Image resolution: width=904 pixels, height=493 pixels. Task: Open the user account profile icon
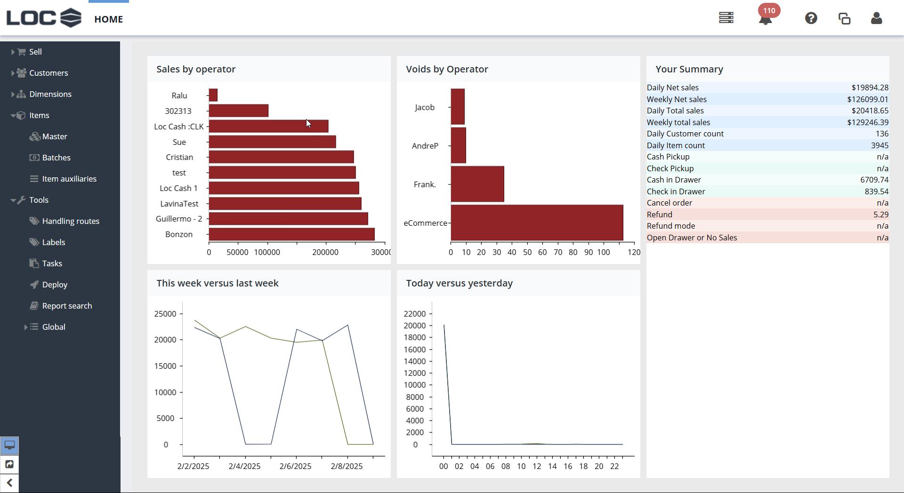pyautogui.click(x=877, y=19)
